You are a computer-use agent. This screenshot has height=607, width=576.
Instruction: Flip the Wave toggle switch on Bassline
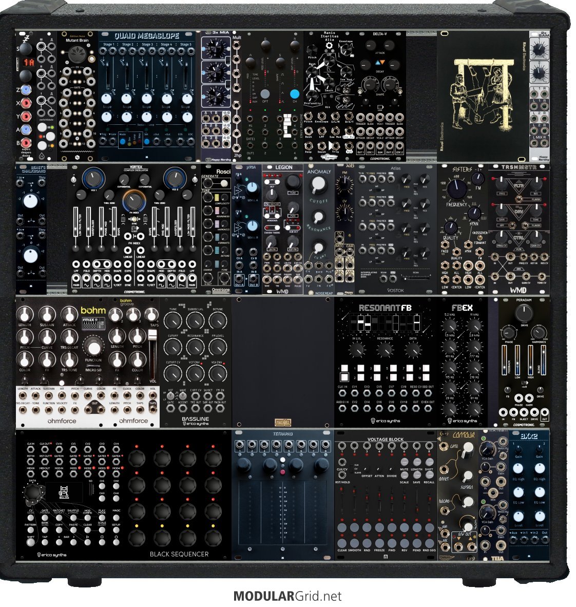tap(182, 396)
